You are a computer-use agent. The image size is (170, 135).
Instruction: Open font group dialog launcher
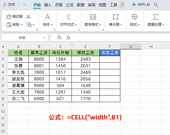coord(54,29)
